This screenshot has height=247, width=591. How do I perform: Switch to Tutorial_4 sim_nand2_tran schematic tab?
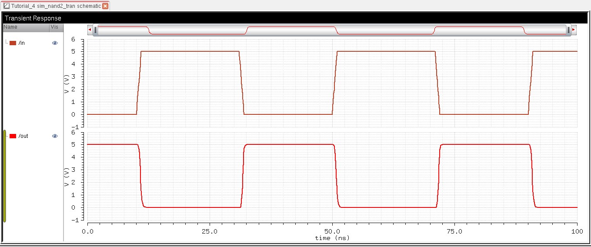point(56,6)
